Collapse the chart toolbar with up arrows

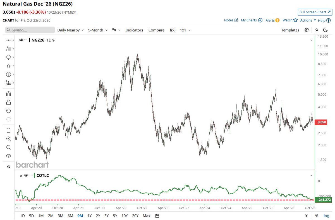[x=317, y=30]
